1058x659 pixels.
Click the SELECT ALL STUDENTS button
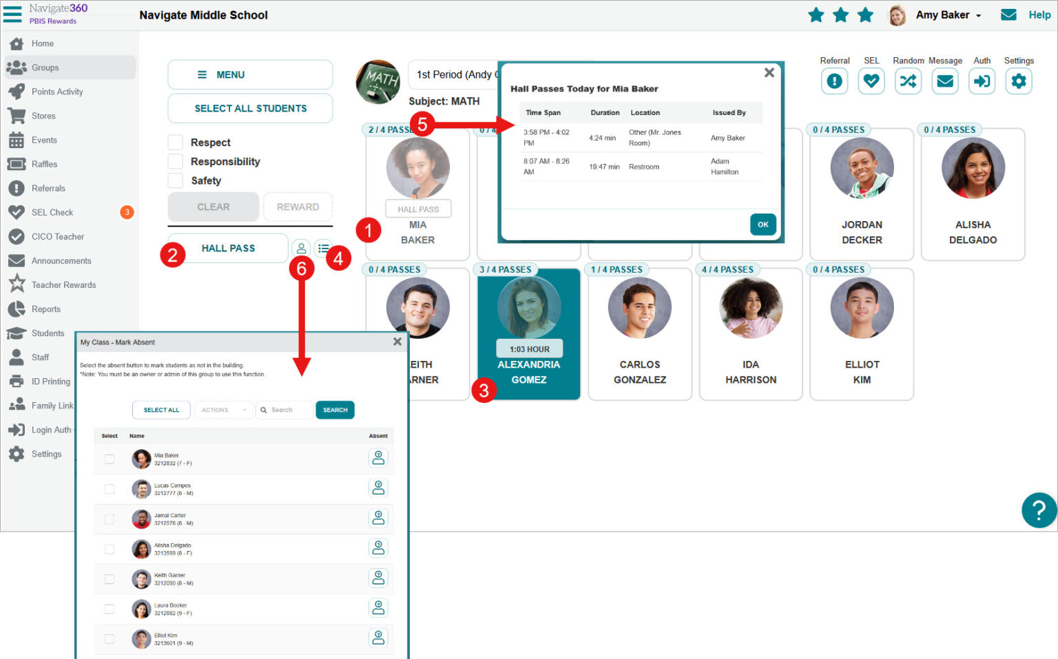(249, 108)
